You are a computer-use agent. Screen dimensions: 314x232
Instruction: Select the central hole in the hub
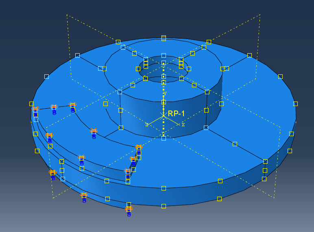point(164,69)
